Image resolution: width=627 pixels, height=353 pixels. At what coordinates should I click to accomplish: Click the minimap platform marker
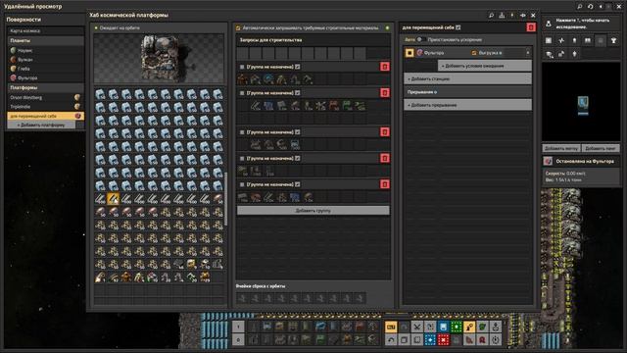click(x=583, y=105)
